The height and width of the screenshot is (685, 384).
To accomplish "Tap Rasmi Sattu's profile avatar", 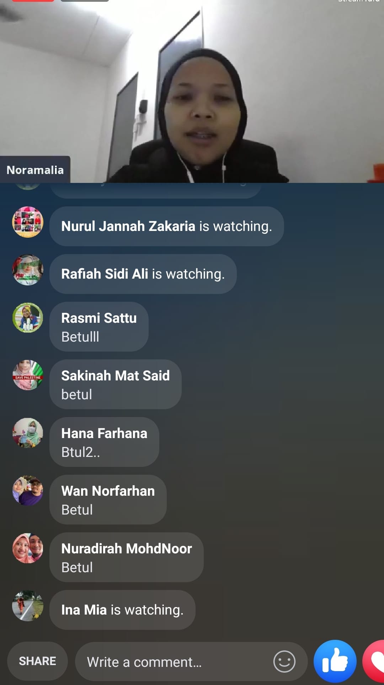I will pos(28,317).
